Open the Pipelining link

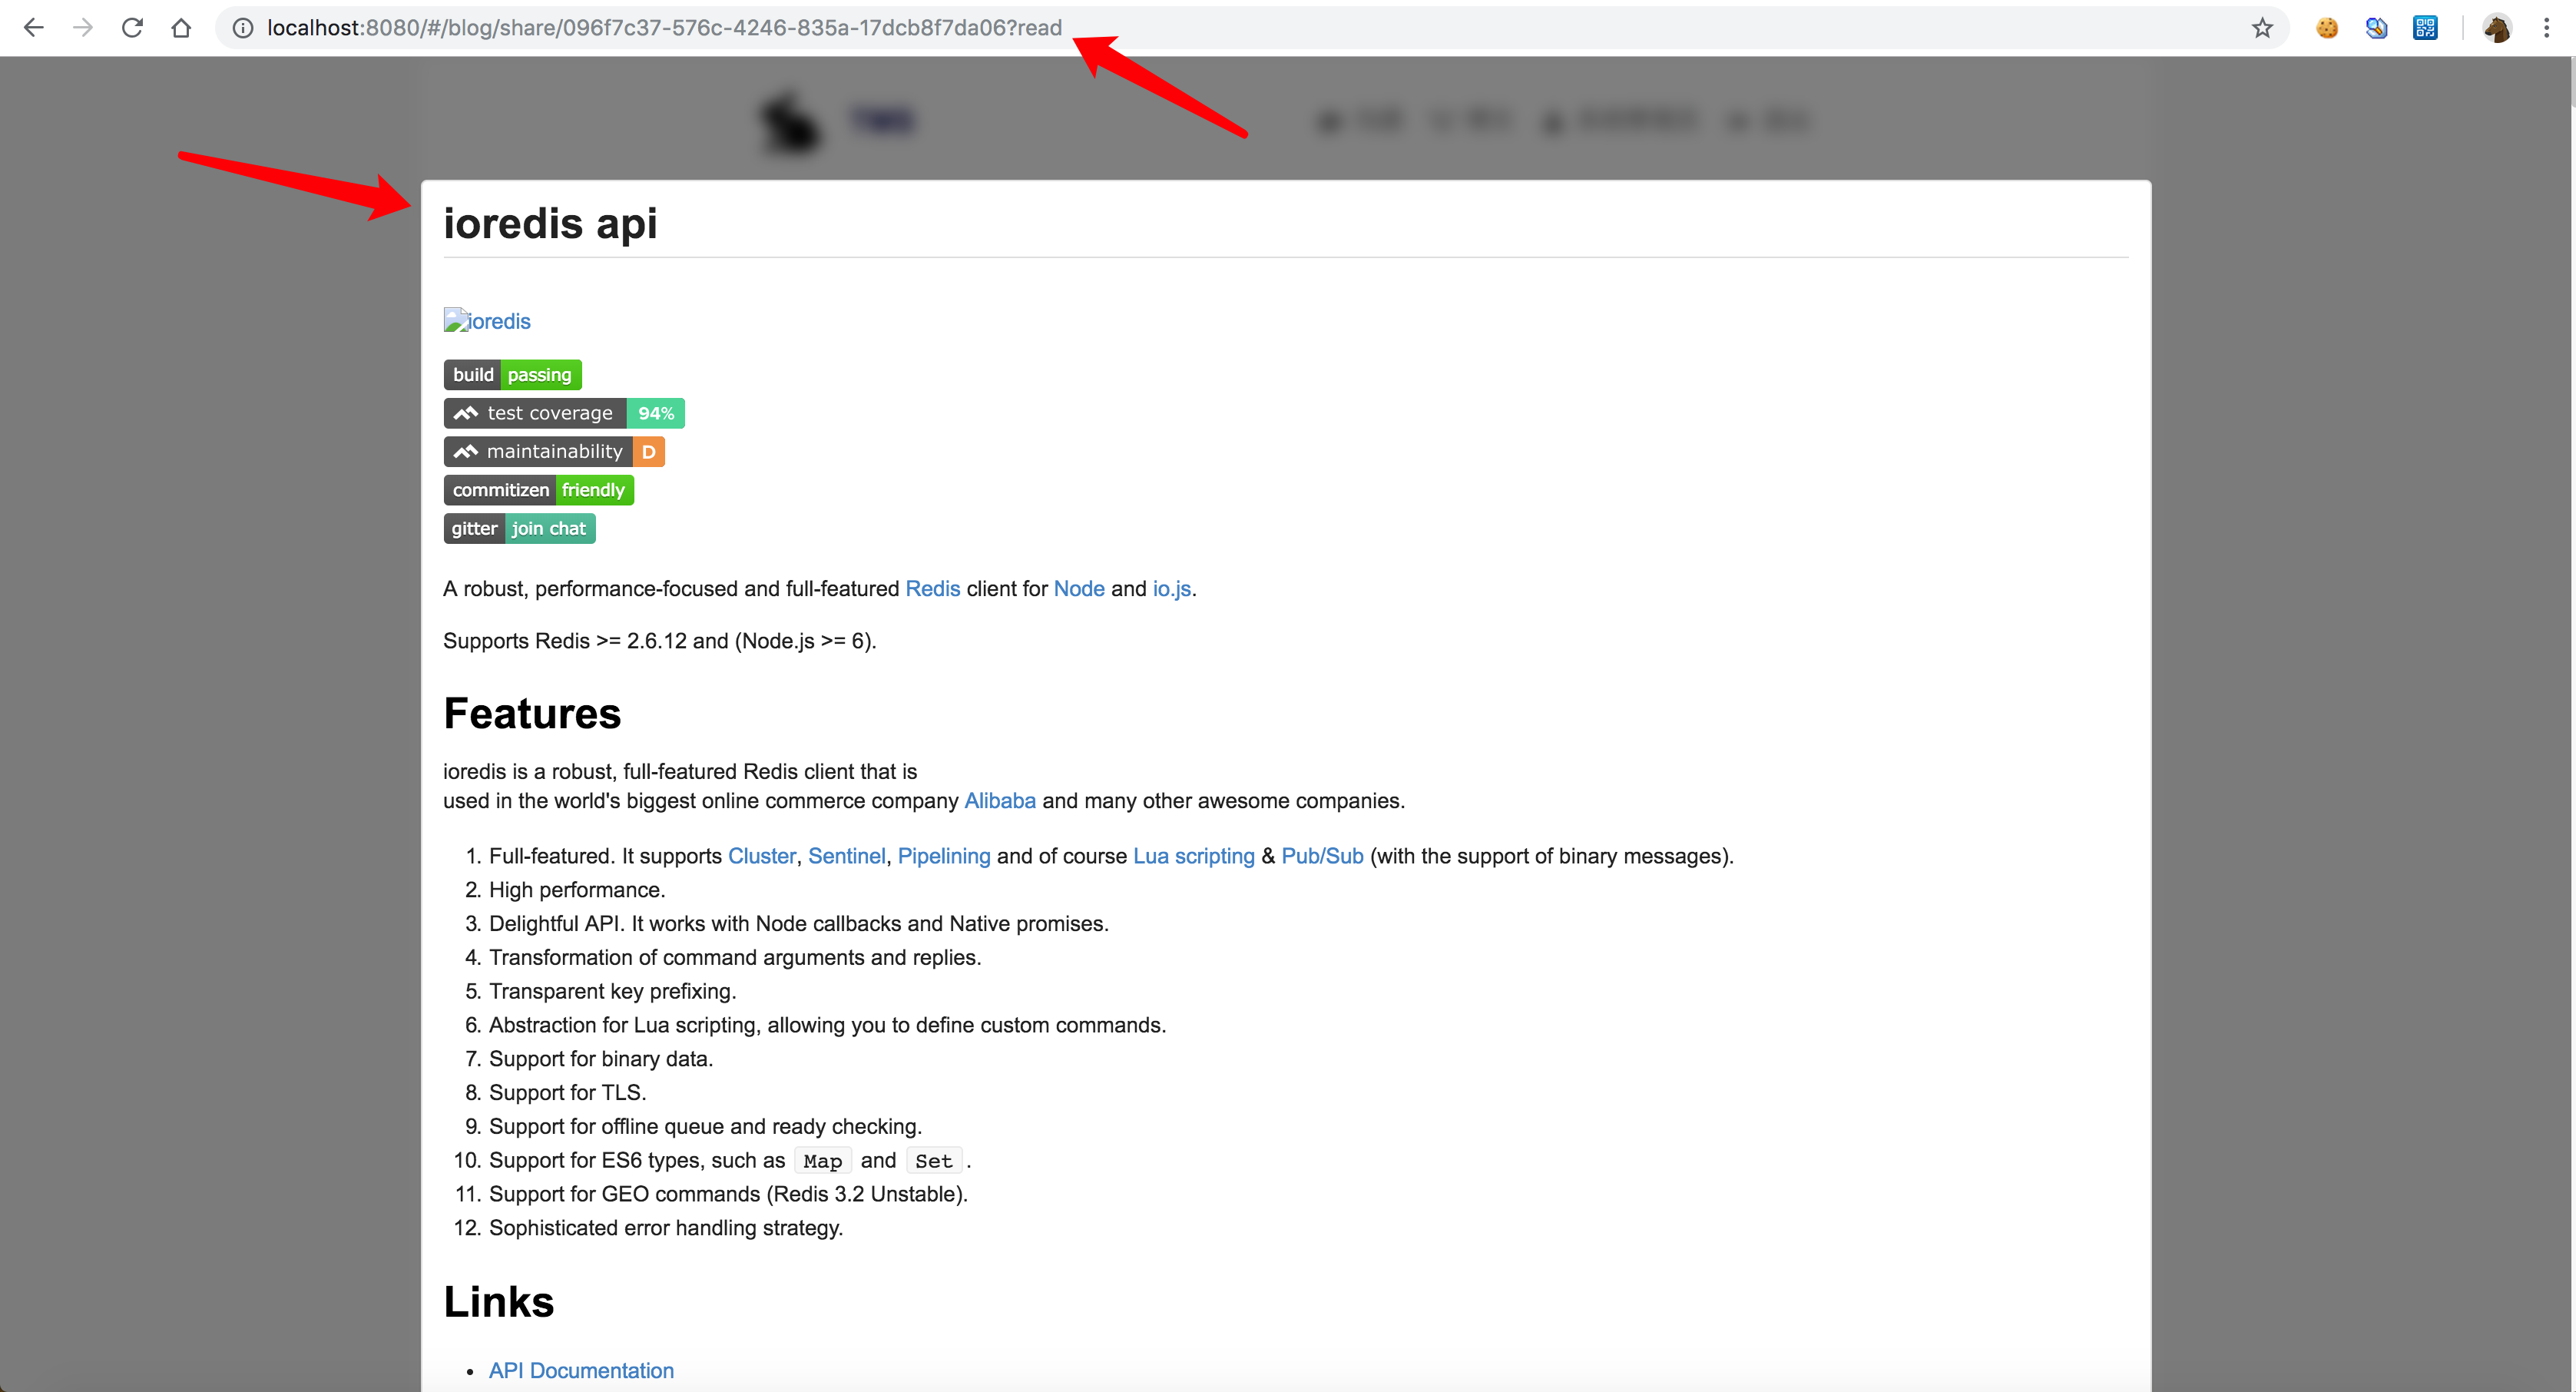(943, 856)
